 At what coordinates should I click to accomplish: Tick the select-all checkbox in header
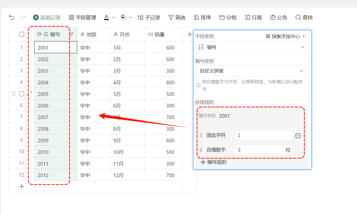coord(22,34)
